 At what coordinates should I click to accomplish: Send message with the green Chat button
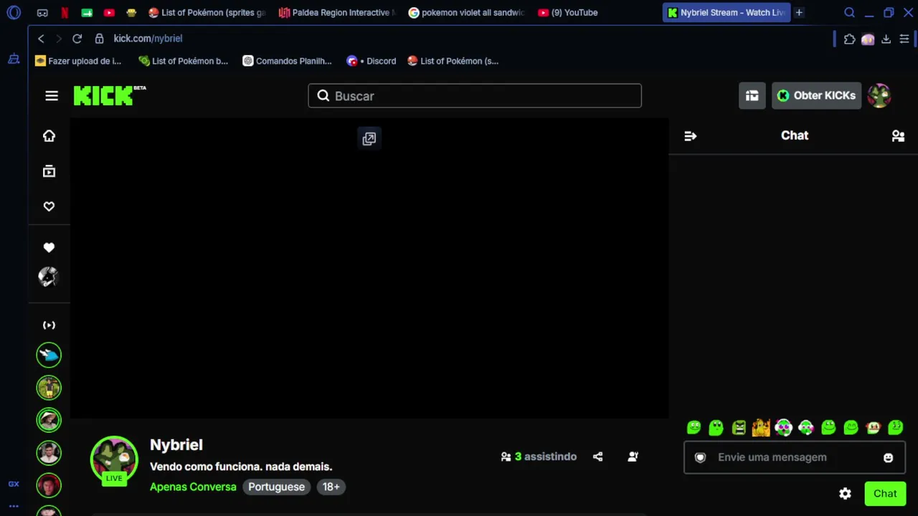tap(885, 494)
